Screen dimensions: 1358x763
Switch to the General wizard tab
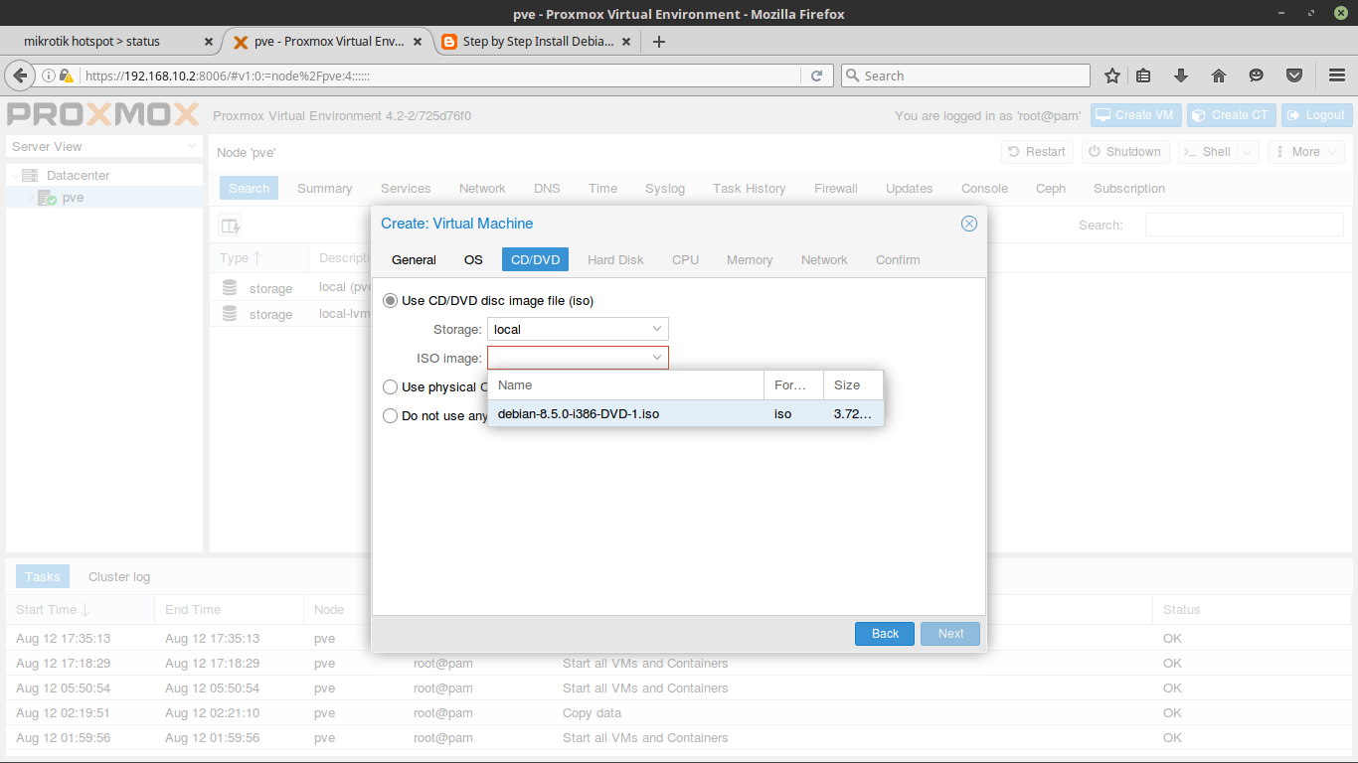tap(414, 259)
